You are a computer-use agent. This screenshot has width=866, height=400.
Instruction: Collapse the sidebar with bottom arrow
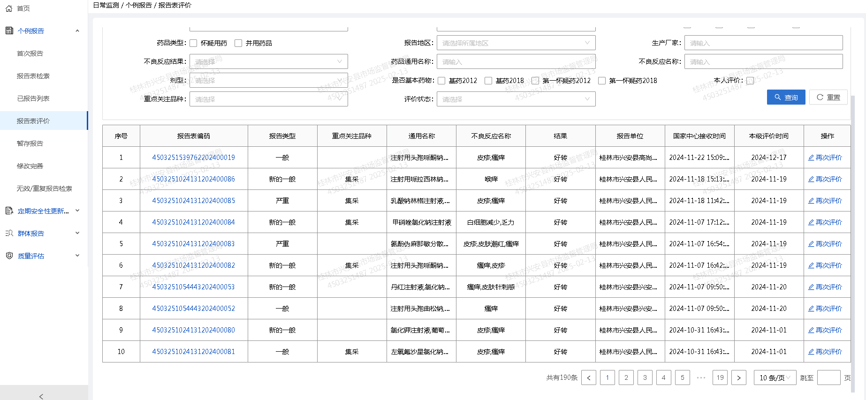(41, 396)
